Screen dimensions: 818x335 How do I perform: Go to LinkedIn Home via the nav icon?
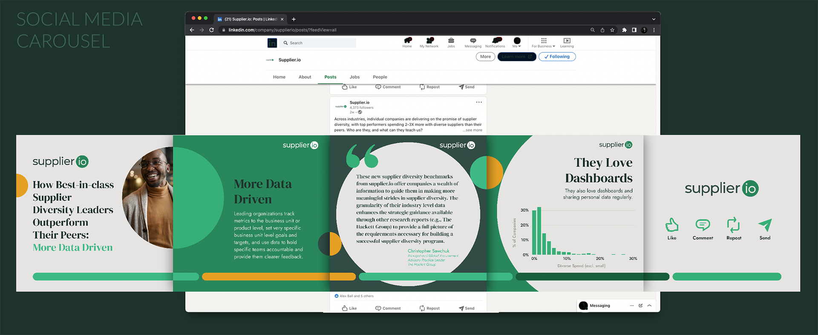tap(407, 42)
